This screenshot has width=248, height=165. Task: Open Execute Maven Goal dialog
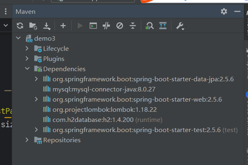point(93,26)
